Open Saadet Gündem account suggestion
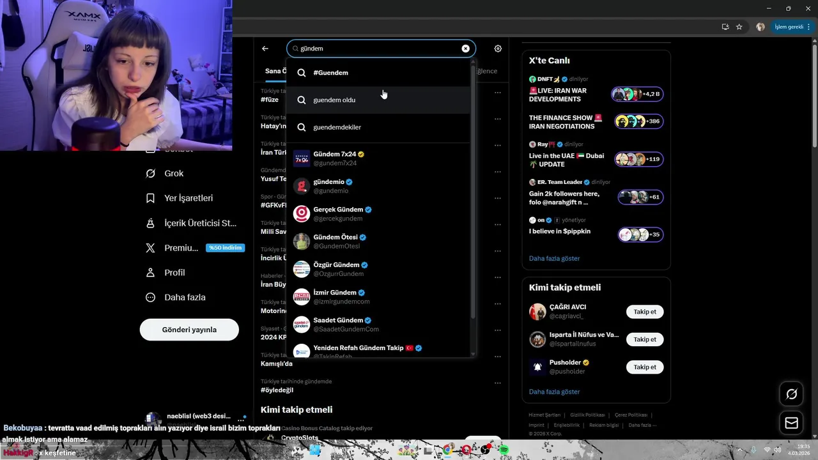The height and width of the screenshot is (460, 818). 378,325
